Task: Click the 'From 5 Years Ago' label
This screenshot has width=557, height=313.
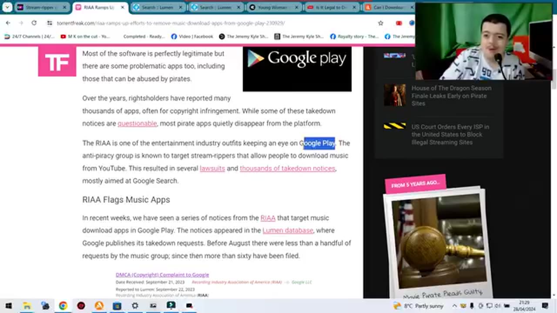Action: [415, 184]
